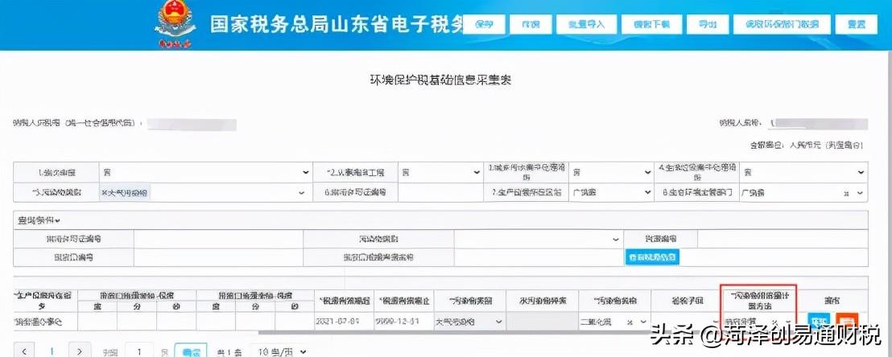
Task: Click the 重置 reset button in header
Action: (856, 24)
